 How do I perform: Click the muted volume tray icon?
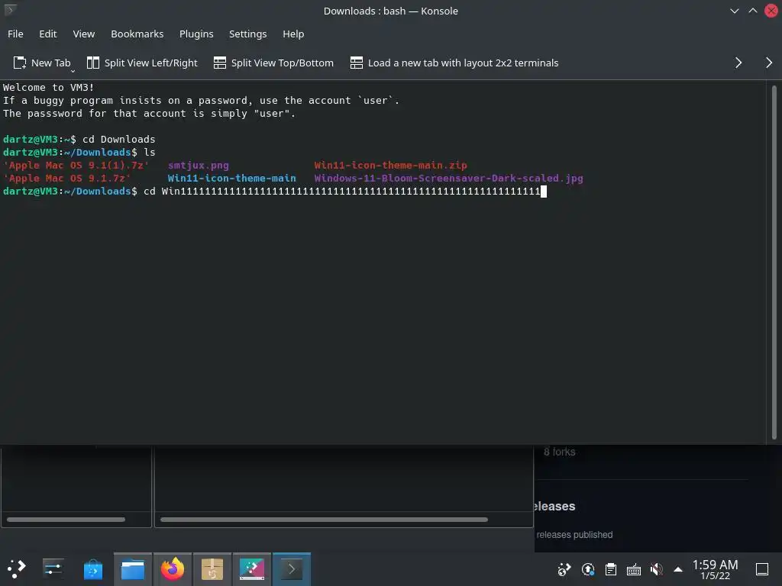point(656,569)
